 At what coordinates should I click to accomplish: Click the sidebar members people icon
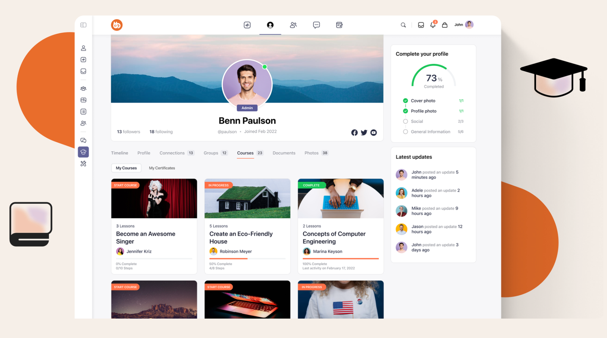[83, 123]
